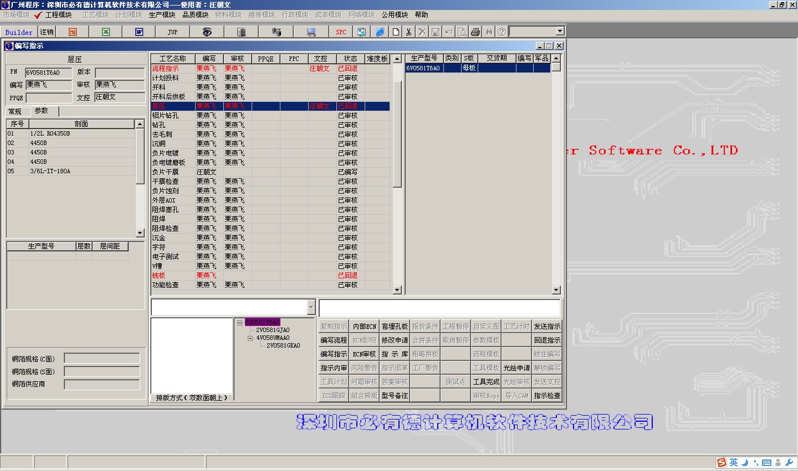Click the 型号备注 button
This screenshot has height=471, width=798.
(395, 396)
